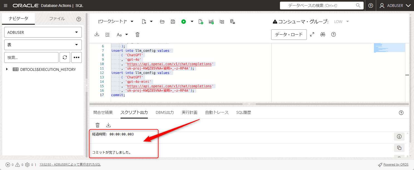Open the Aa text case dropdown arrow

point(127,35)
